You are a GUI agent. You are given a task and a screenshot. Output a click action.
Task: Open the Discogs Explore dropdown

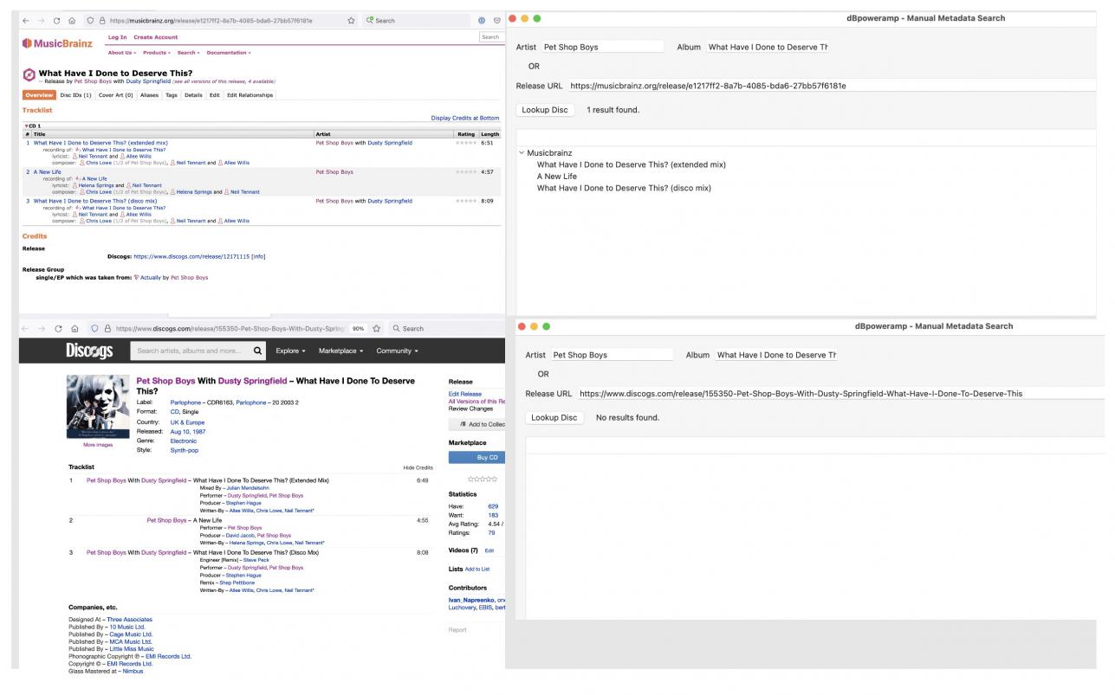[290, 351]
